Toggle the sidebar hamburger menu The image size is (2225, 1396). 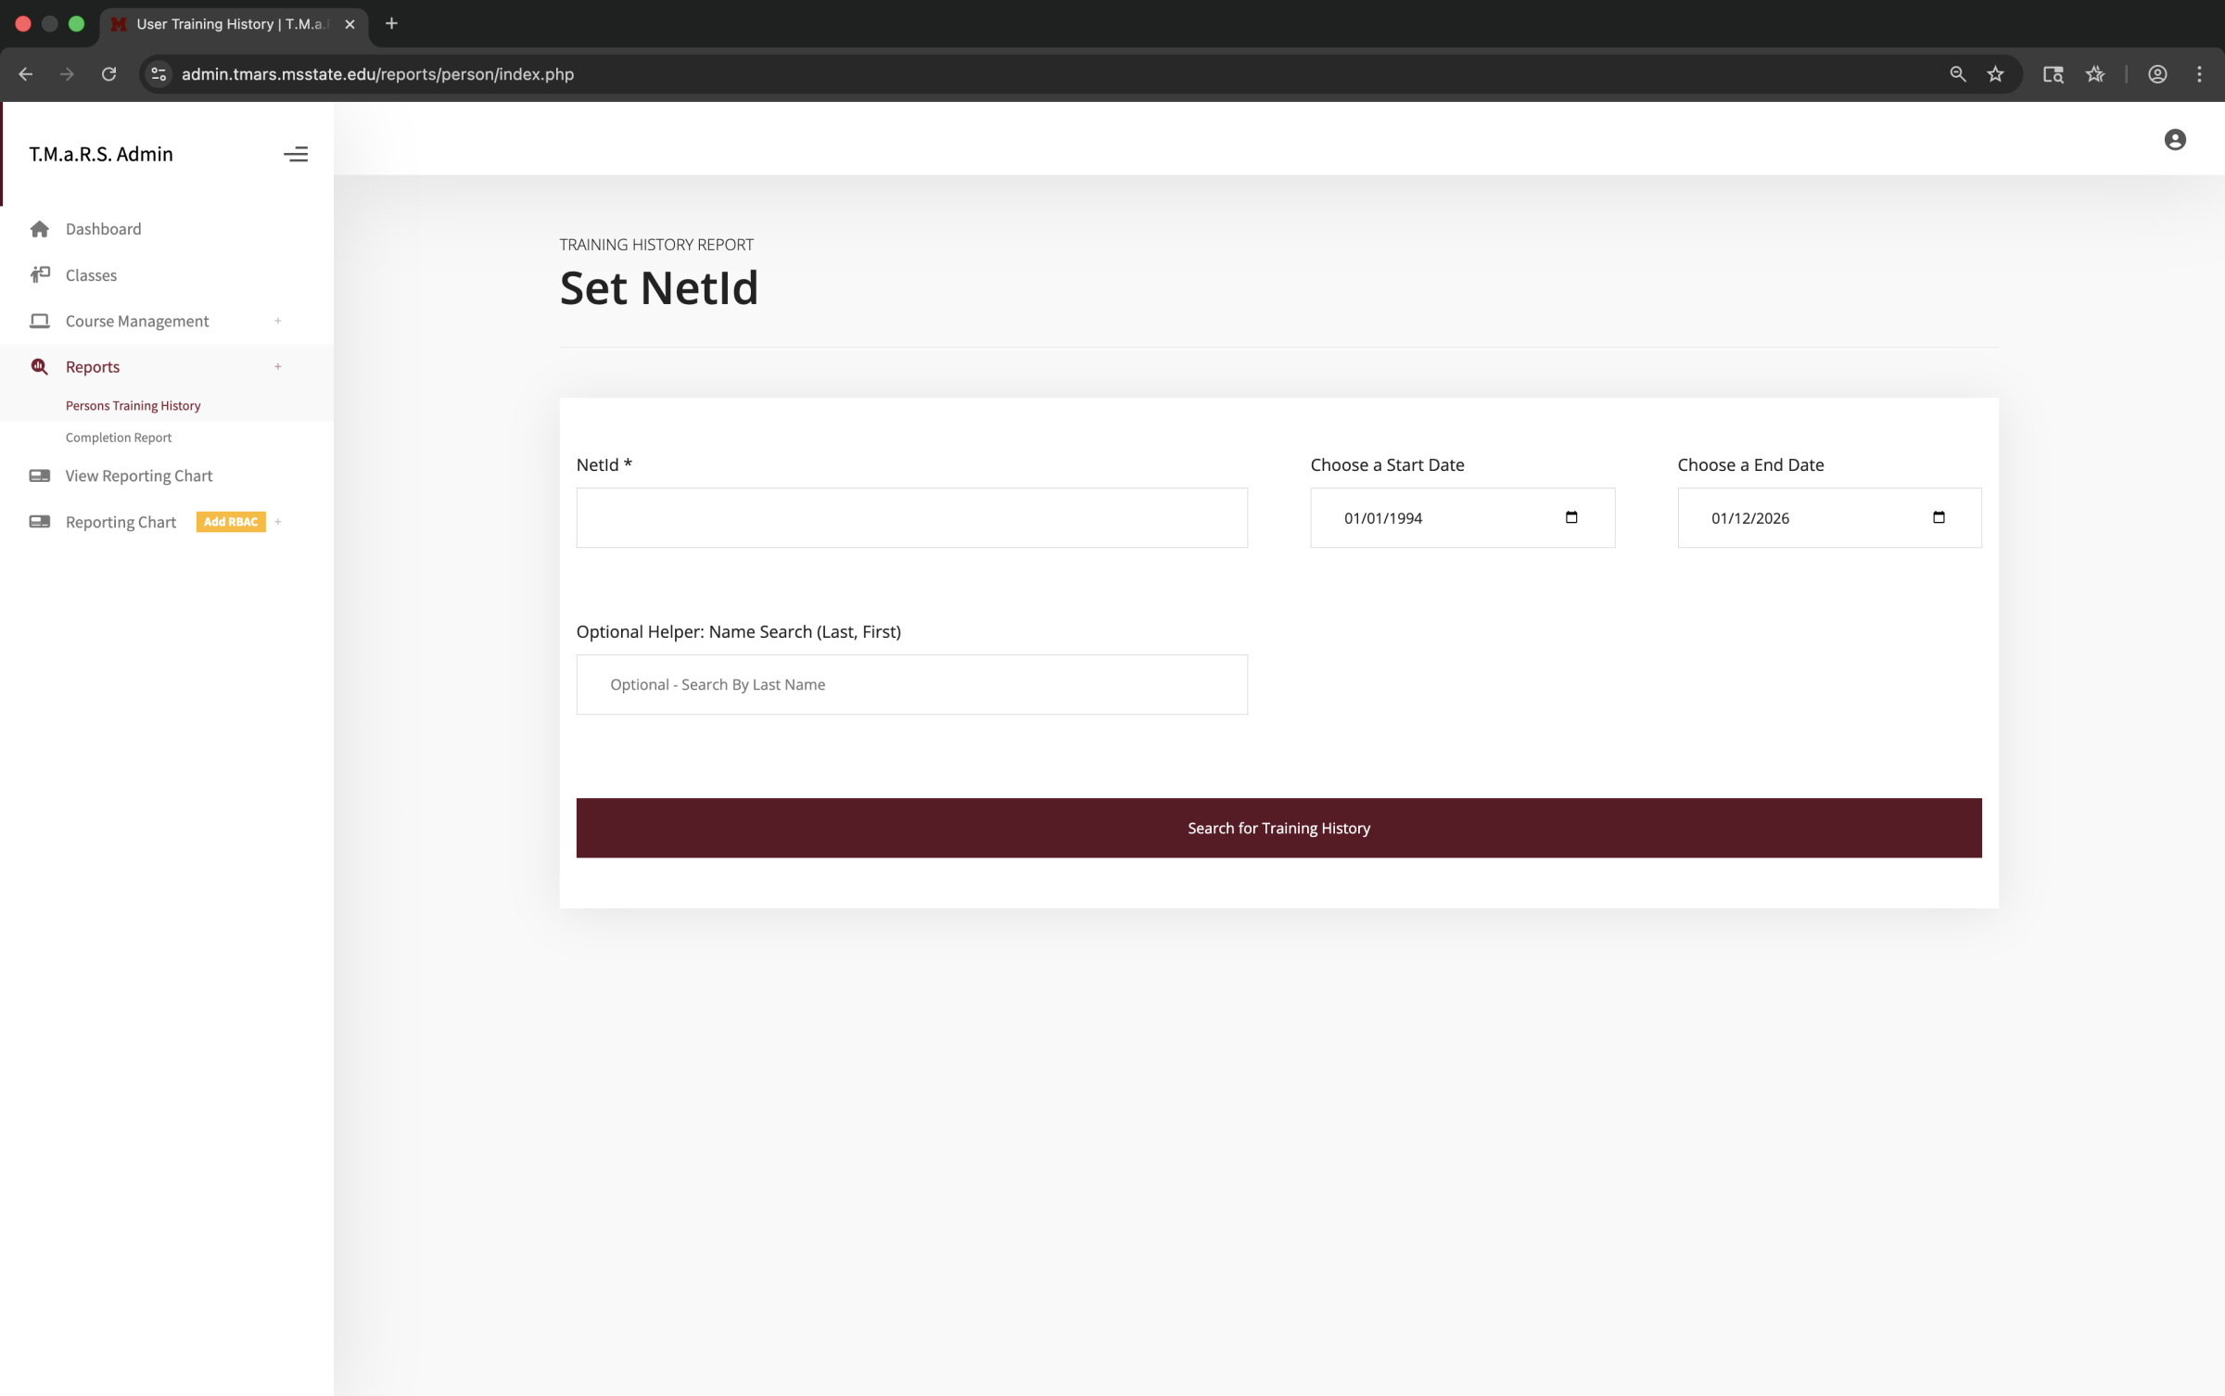(x=296, y=154)
